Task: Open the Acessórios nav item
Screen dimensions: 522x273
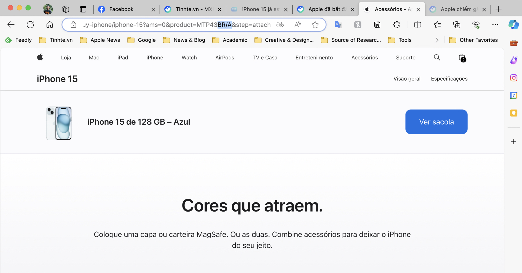Action: coord(364,58)
